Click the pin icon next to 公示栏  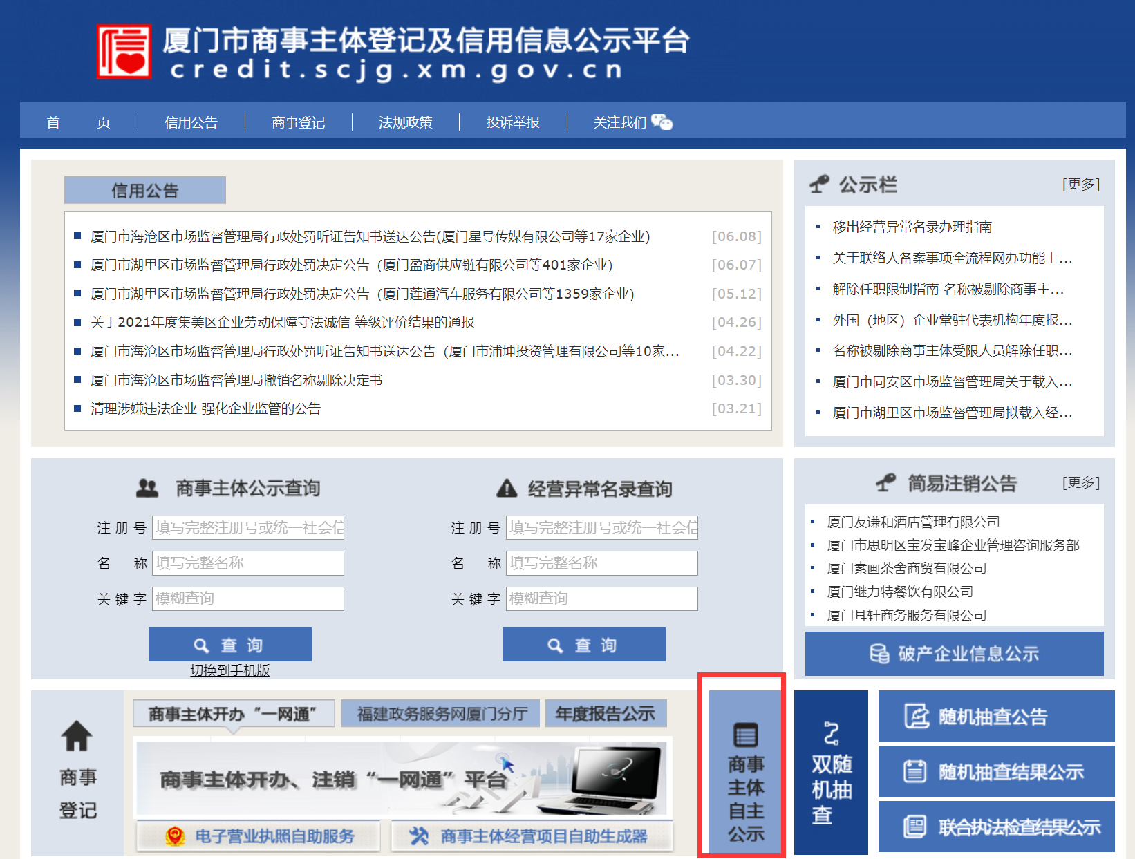(819, 185)
